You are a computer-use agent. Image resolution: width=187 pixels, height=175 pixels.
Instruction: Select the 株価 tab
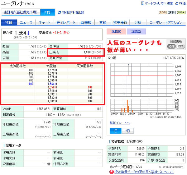(x=9, y=22)
